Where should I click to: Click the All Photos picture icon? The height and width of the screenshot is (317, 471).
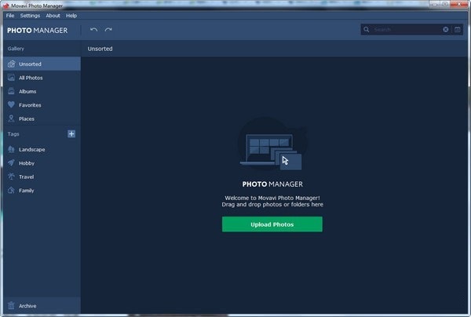(12, 78)
